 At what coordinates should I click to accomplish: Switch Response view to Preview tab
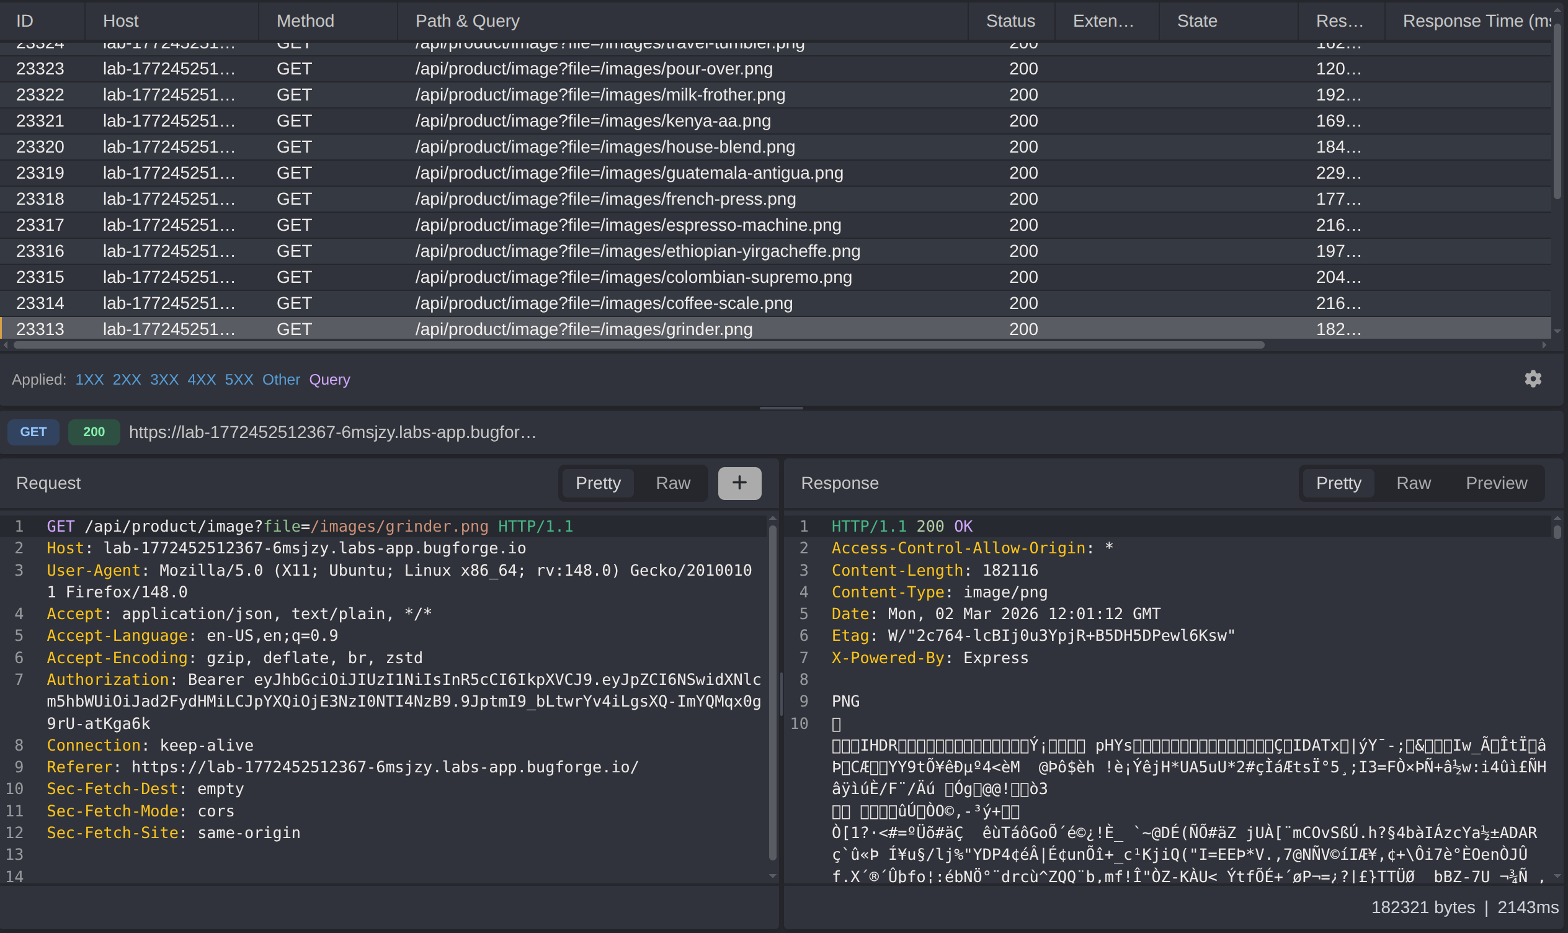pyautogui.click(x=1495, y=483)
